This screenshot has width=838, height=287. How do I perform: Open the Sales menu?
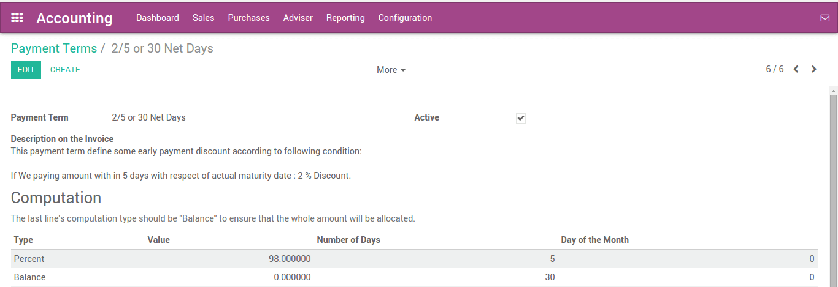tap(203, 18)
